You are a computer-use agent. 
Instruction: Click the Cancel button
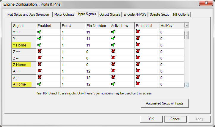pyautogui.click(x=175, y=119)
